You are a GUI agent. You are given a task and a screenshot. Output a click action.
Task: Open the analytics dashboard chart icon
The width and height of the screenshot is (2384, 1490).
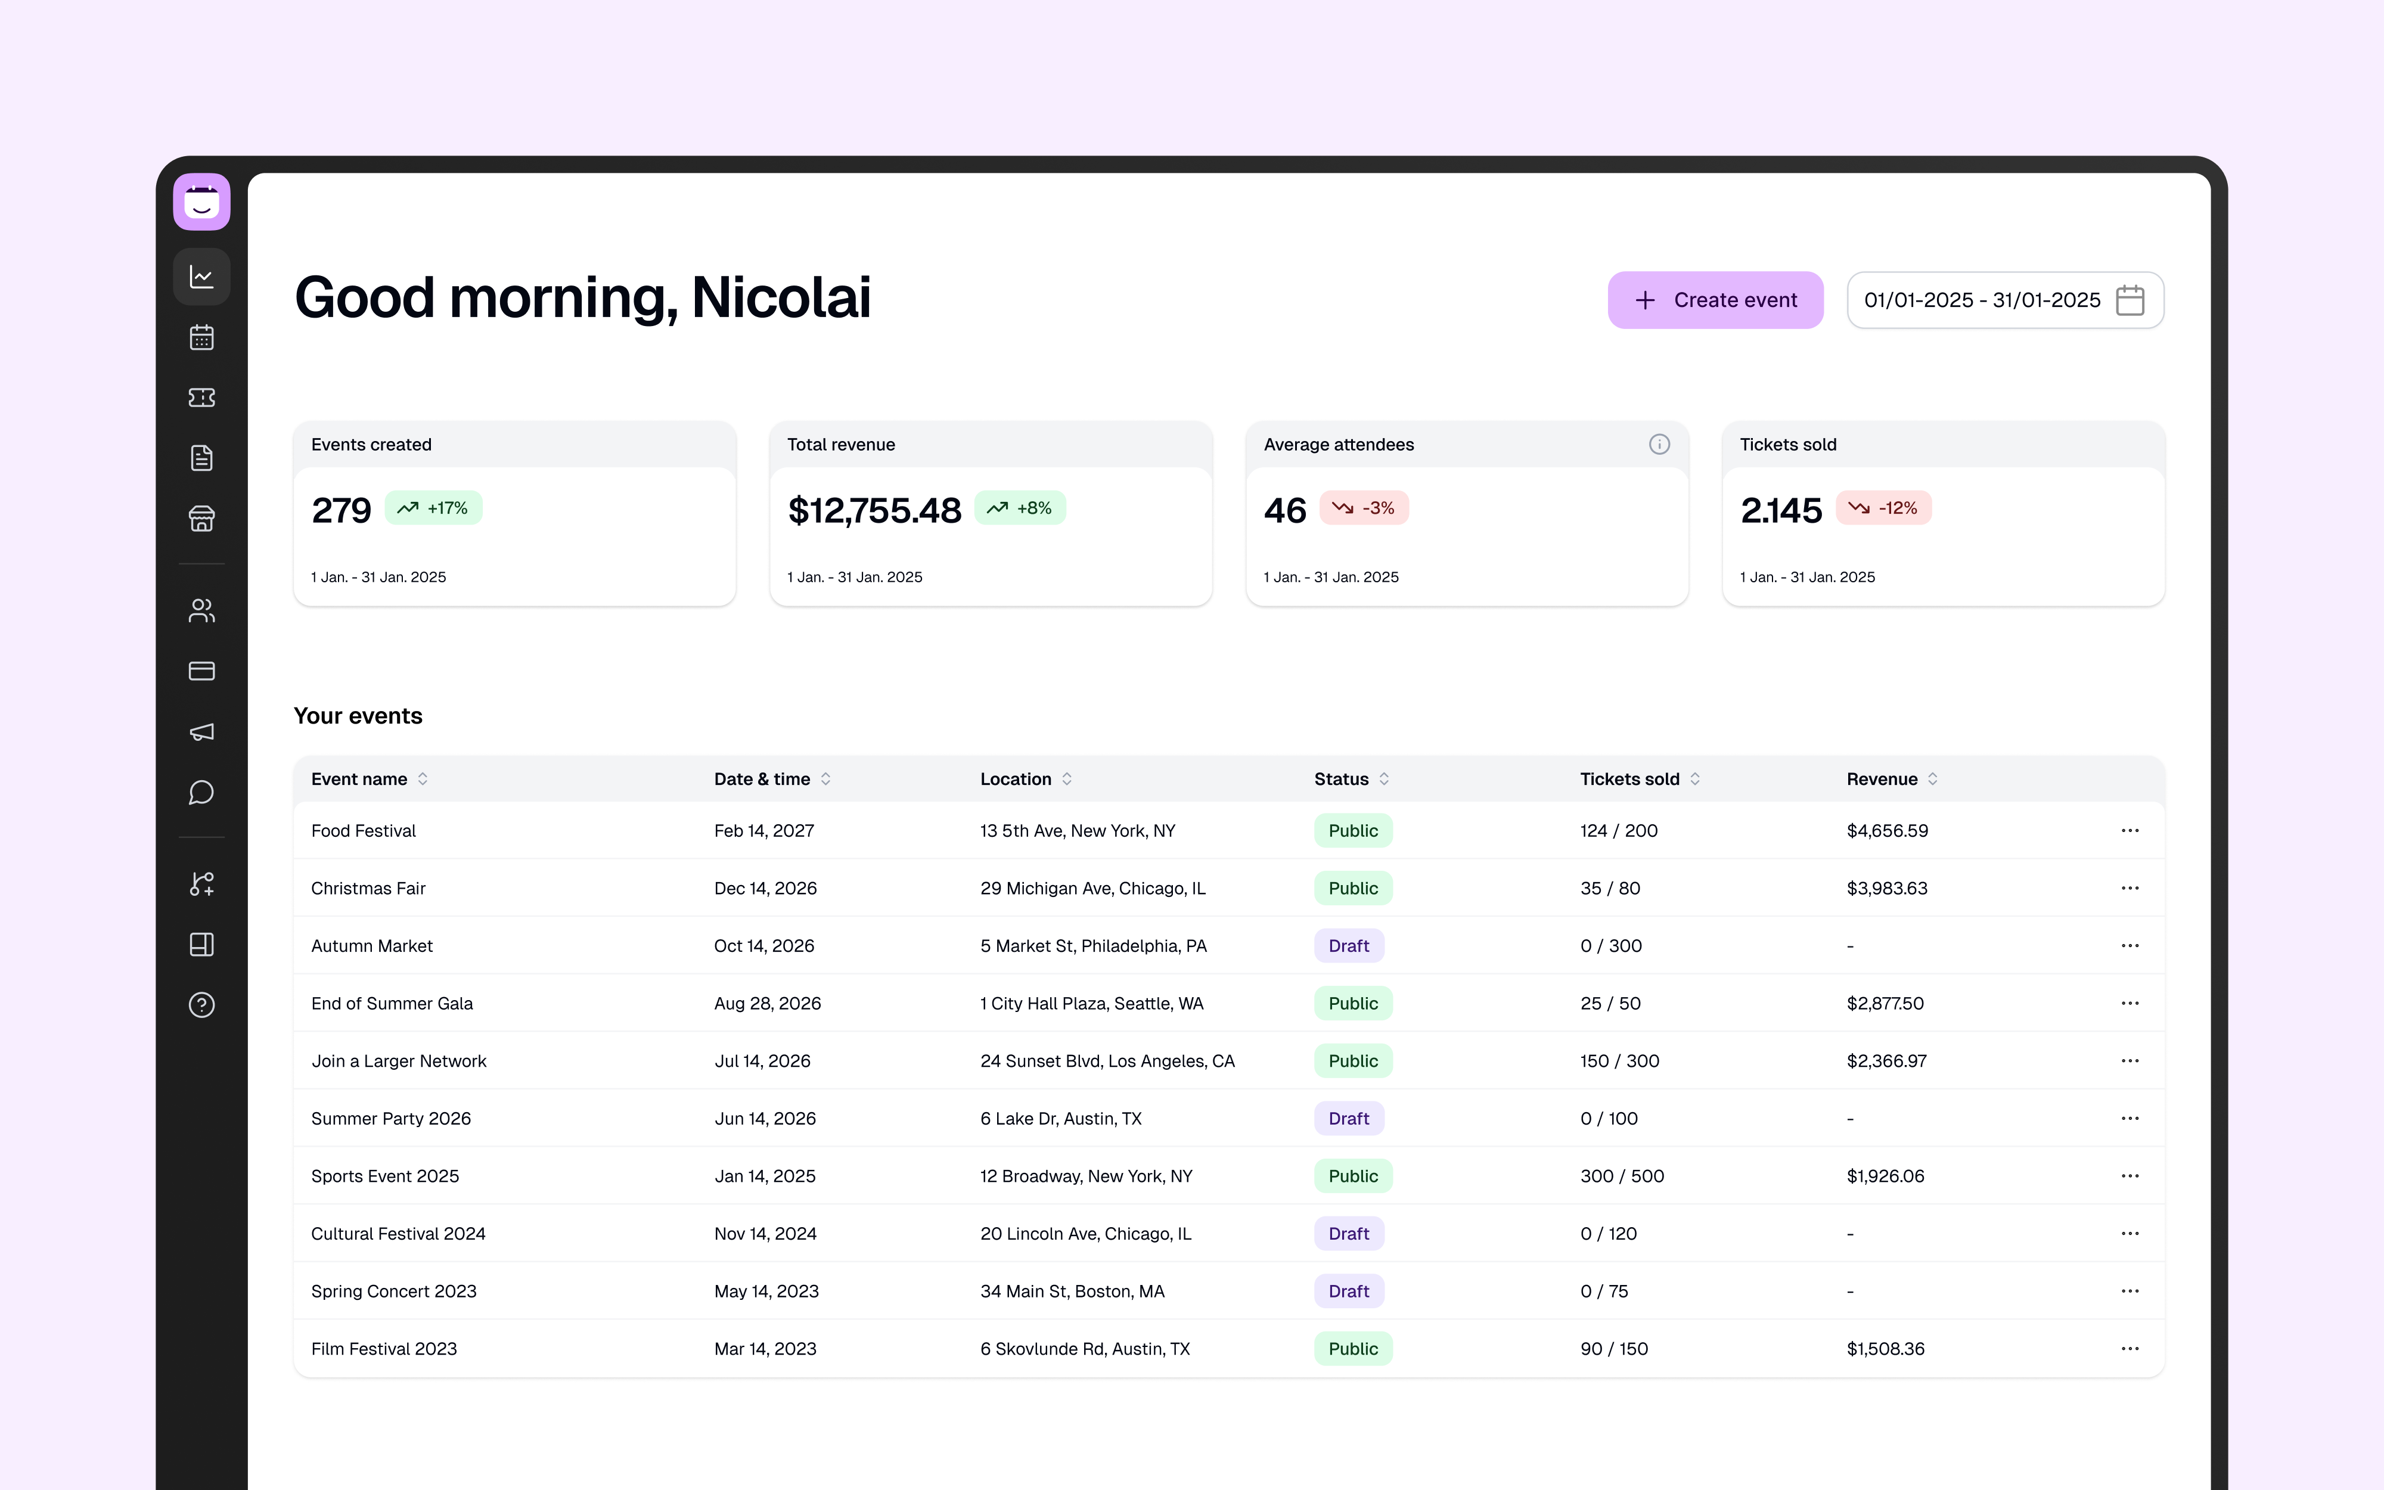click(x=202, y=277)
